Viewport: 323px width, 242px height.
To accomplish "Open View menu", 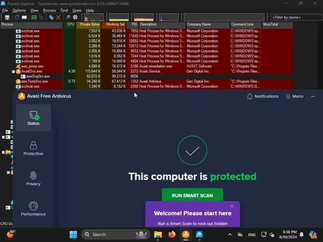I will pyautogui.click(x=34, y=10).
